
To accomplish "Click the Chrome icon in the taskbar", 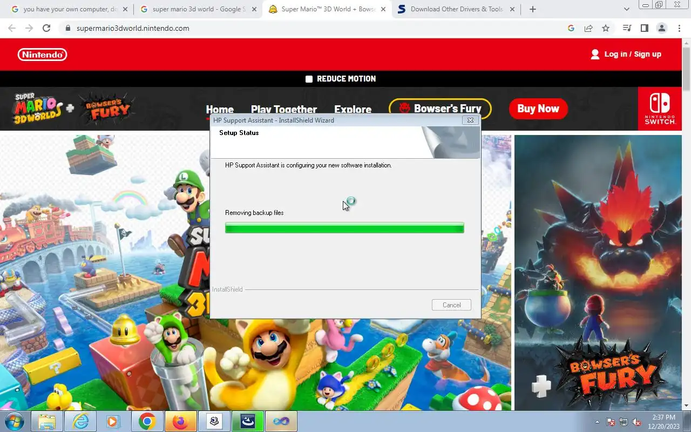I will (x=147, y=421).
